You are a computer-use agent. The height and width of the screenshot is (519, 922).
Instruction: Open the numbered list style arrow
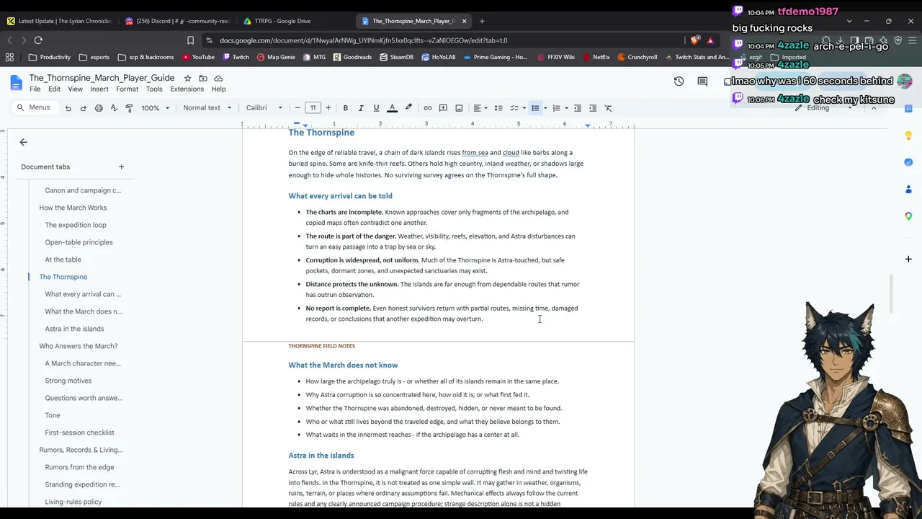(566, 108)
